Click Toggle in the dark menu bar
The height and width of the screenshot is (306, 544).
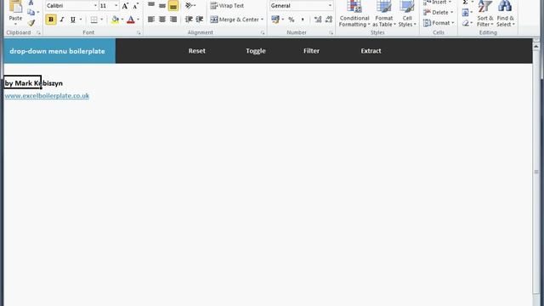(x=256, y=51)
